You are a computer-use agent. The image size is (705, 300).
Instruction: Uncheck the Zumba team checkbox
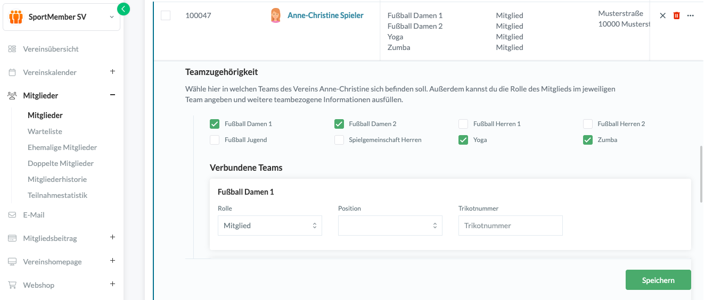tap(588, 140)
